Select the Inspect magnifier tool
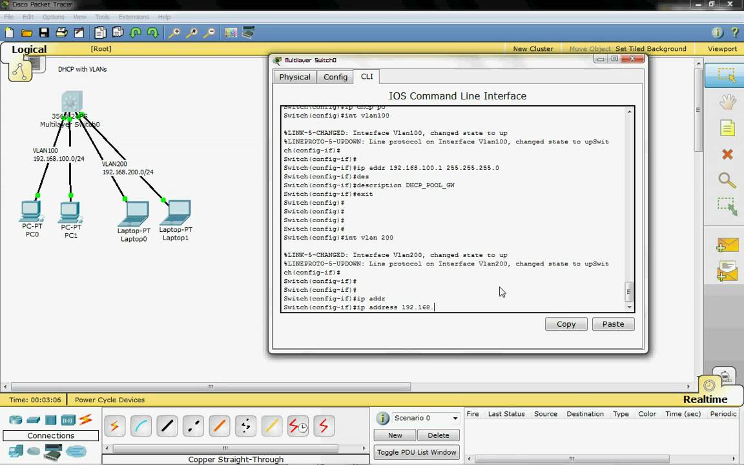This screenshot has height=465, width=744. pyautogui.click(x=727, y=180)
